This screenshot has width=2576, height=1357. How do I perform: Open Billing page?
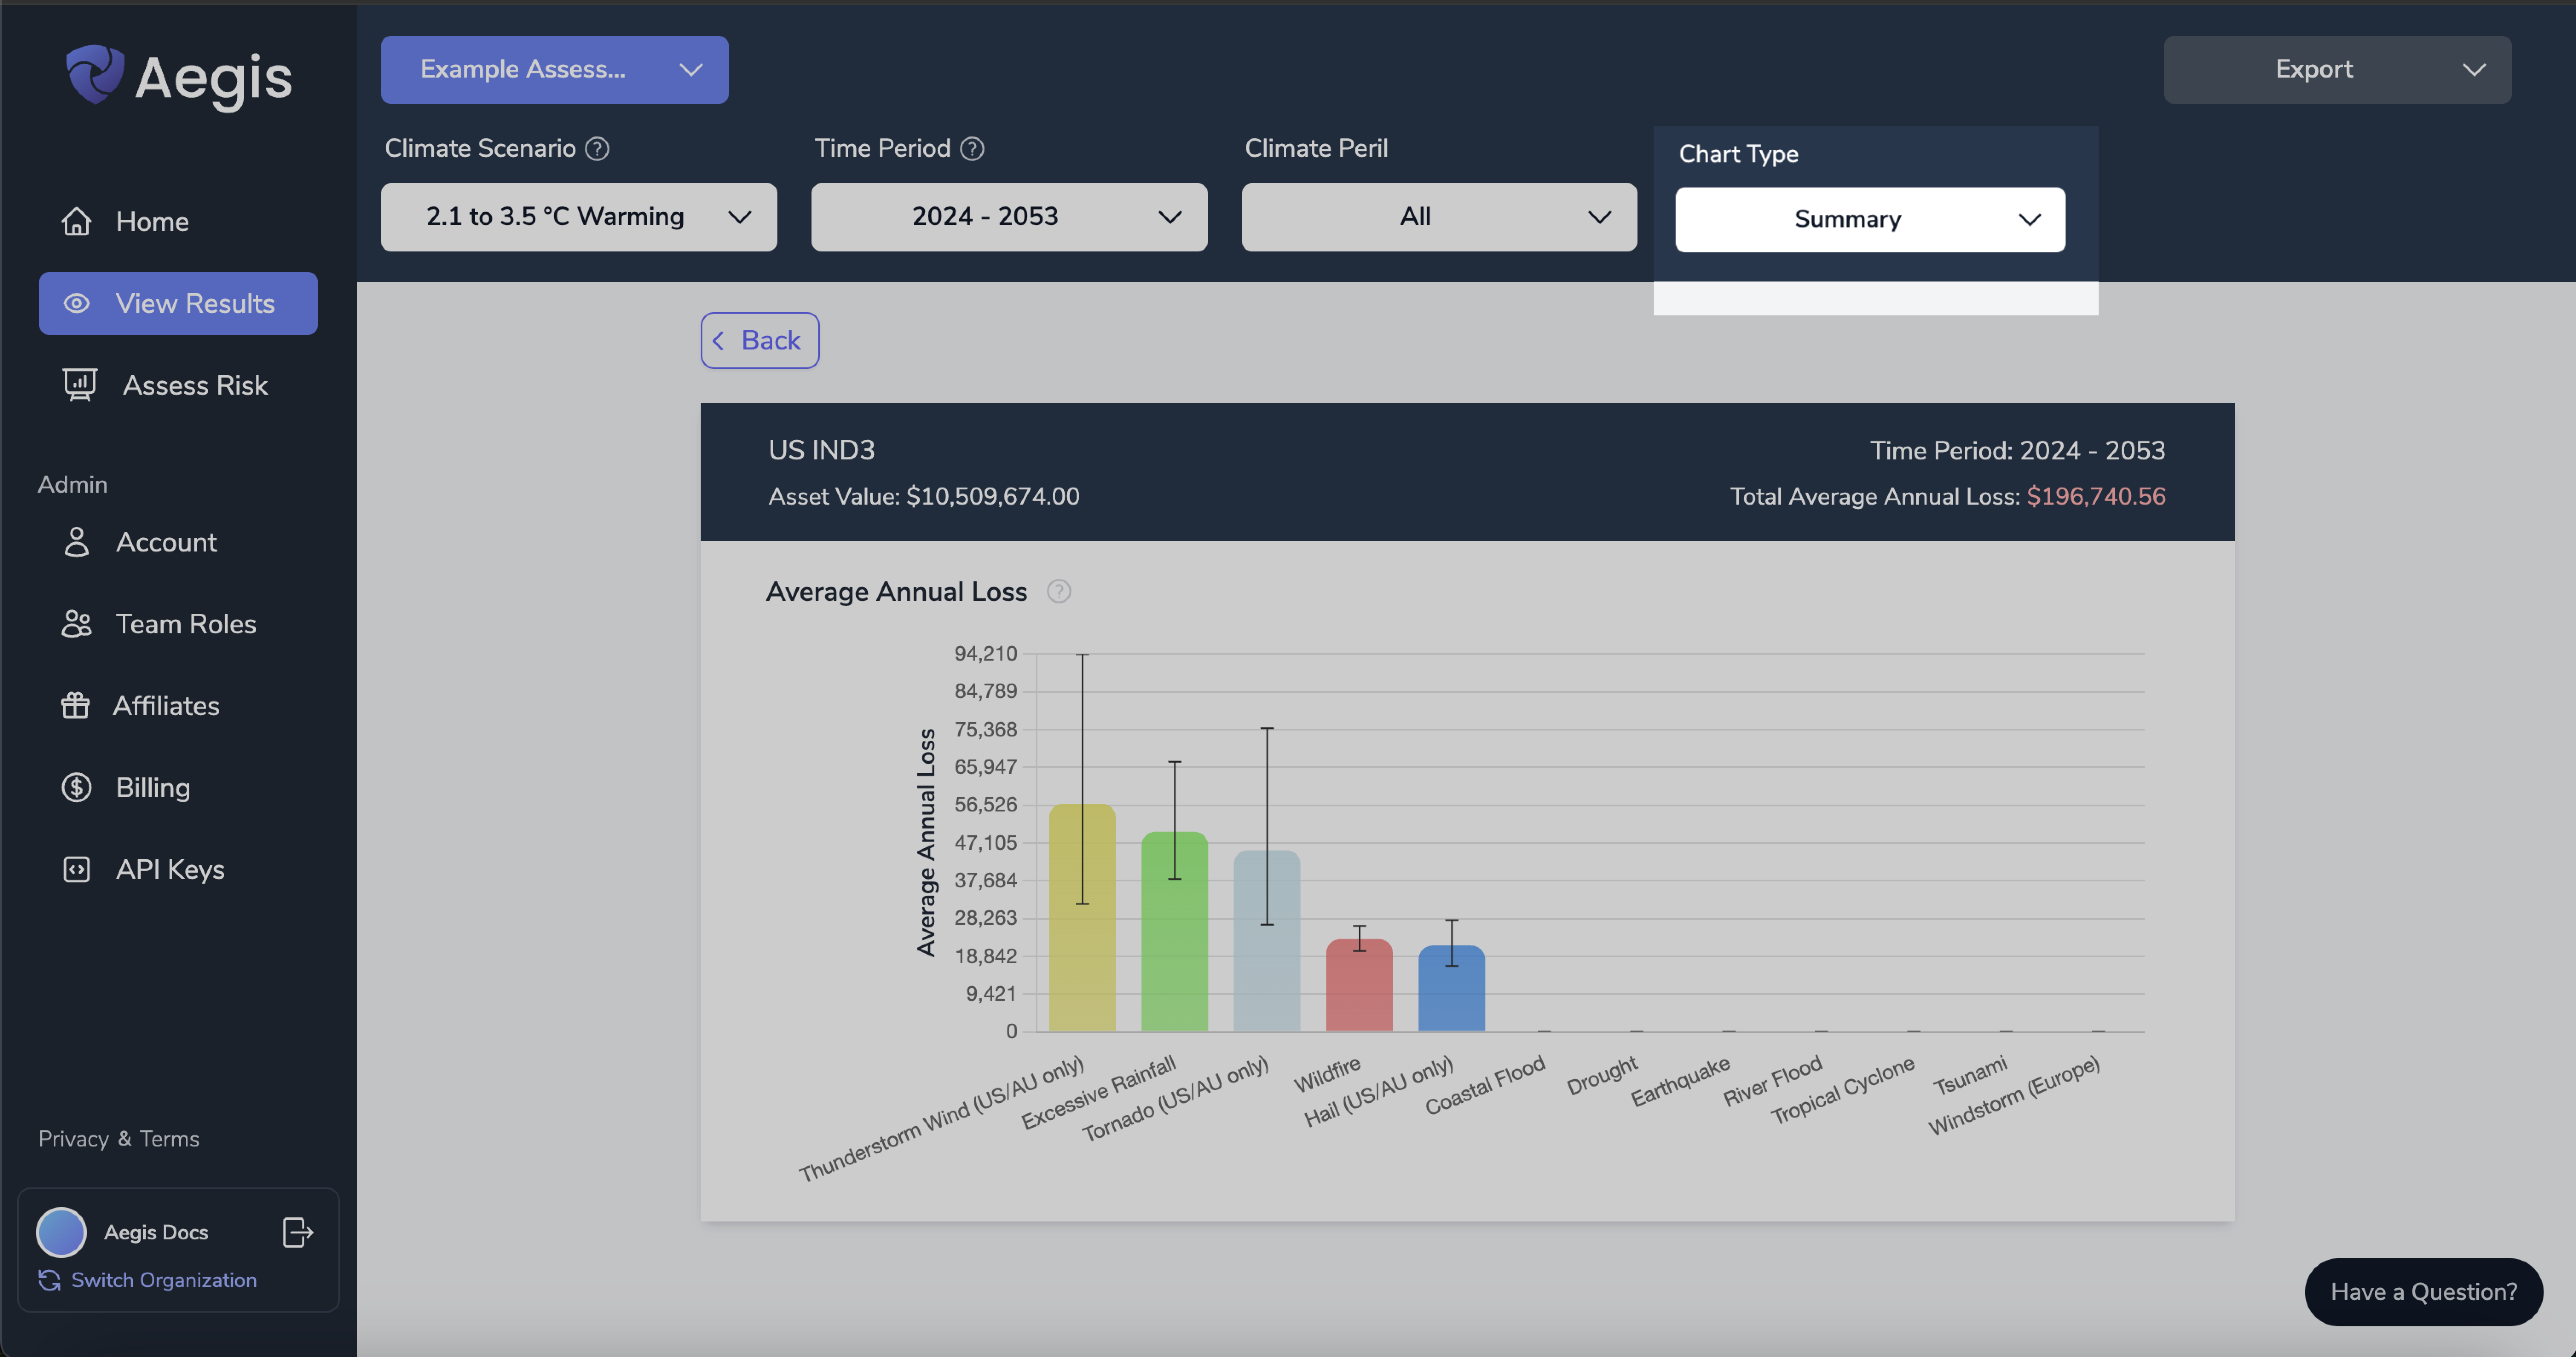point(178,788)
